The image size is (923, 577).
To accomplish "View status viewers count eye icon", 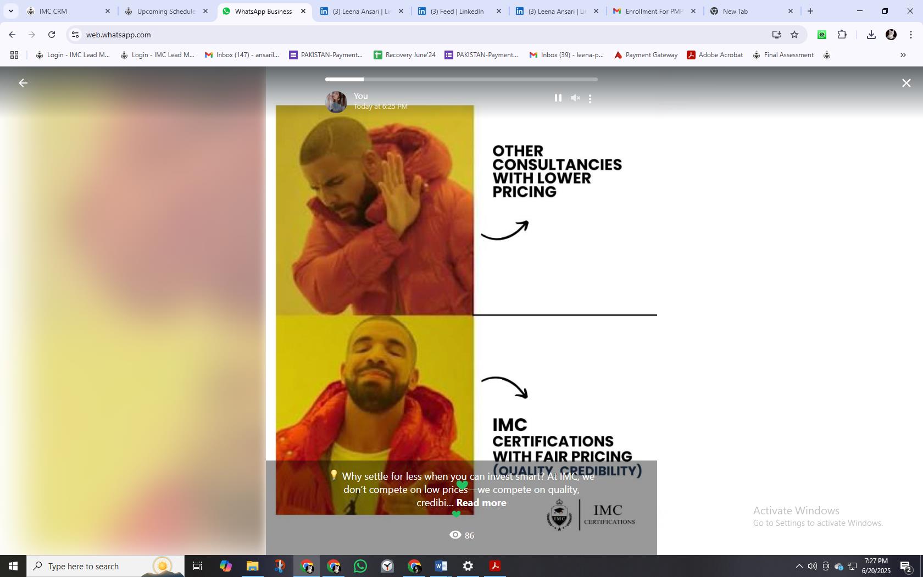I will coord(455,535).
